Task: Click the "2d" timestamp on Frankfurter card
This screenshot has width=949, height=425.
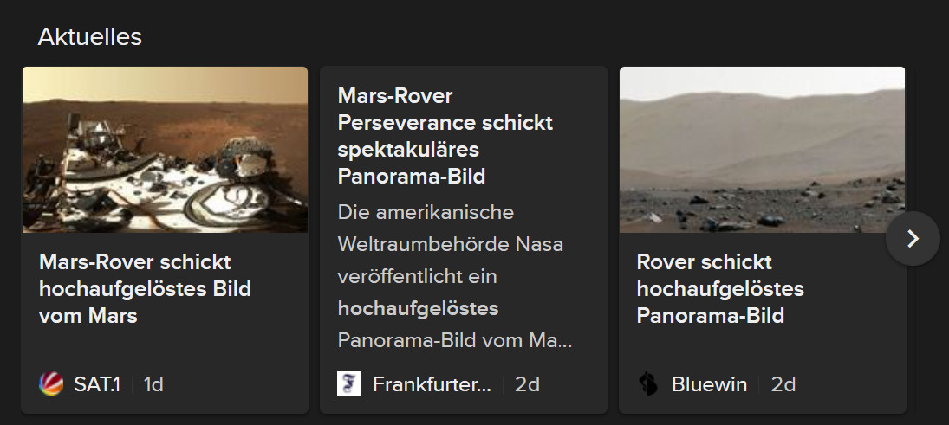Action: click(x=527, y=384)
